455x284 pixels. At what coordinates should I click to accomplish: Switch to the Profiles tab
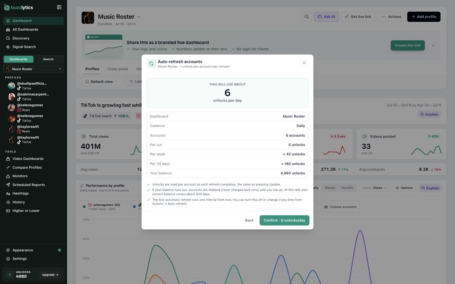(92, 69)
